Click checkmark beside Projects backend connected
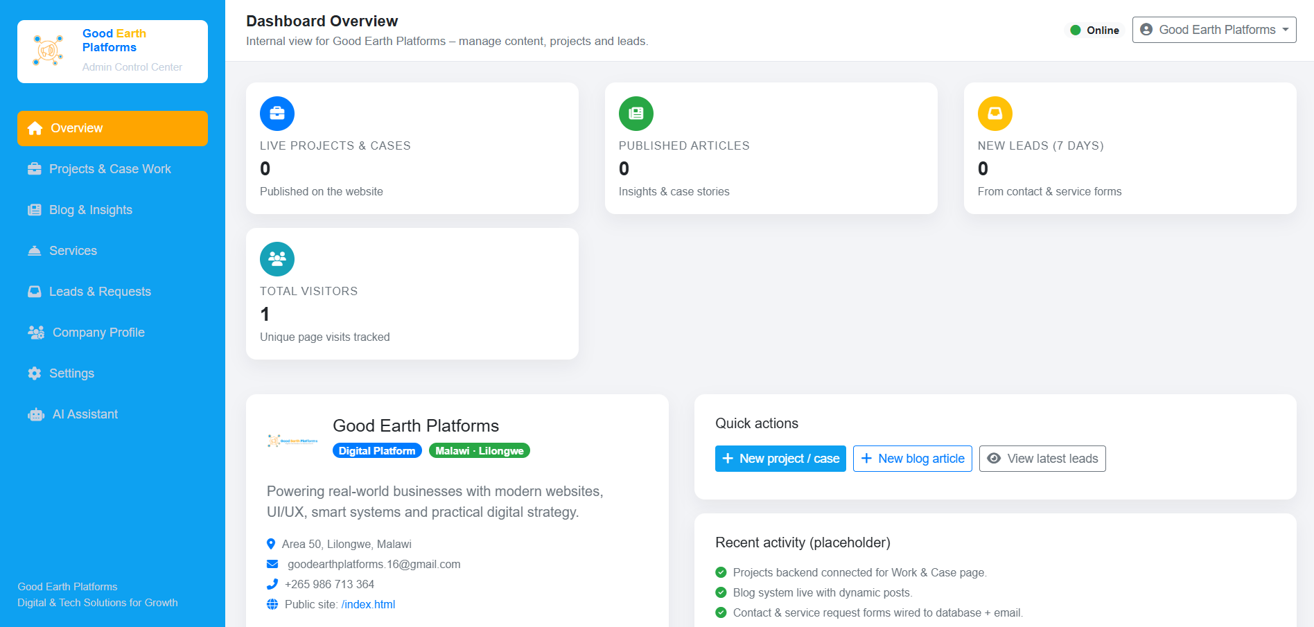The height and width of the screenshot is (627, 1314). pyautogui.click(x=721, y=572)
